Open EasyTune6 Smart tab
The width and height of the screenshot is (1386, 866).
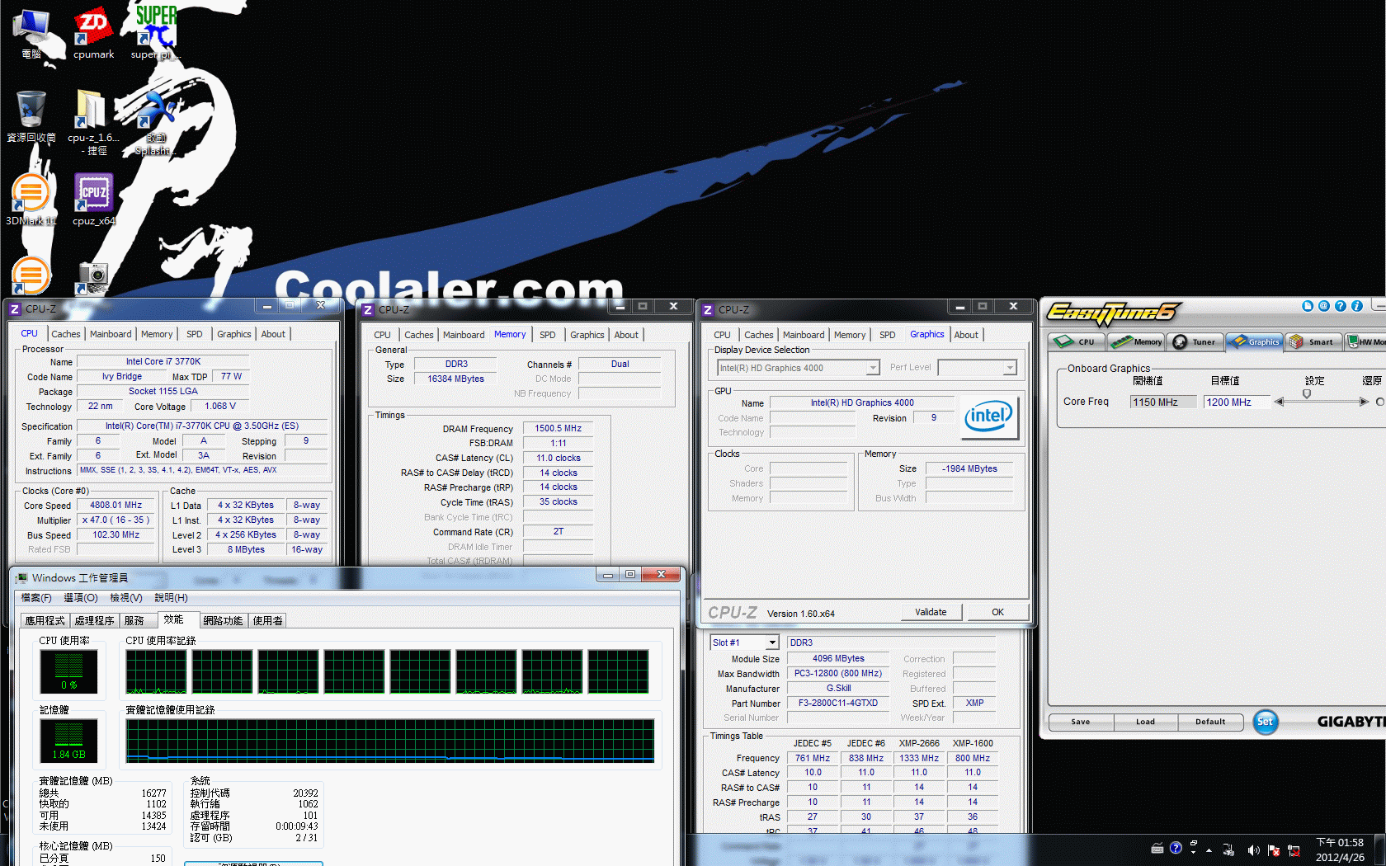pos(1313,341)
